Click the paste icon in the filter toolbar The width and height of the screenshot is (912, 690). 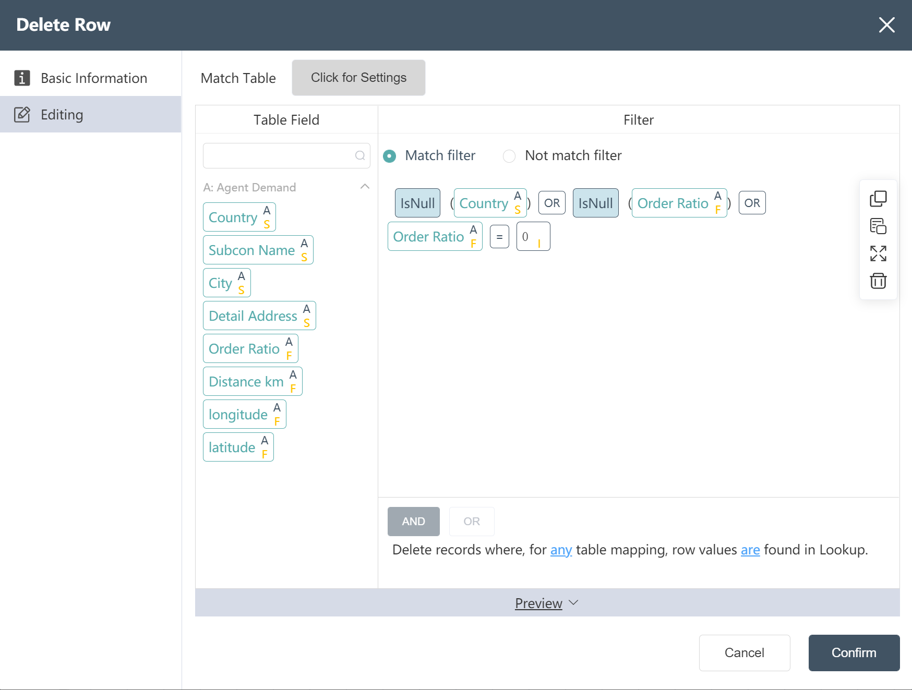coord(878,226)
